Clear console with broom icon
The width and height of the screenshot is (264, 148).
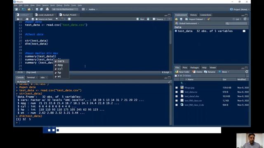170,82
